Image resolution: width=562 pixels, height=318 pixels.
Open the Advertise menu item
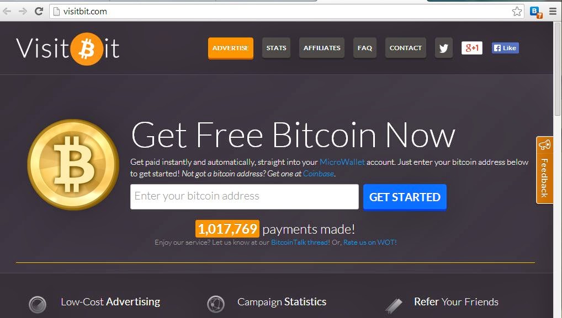(x=230, y=48)
